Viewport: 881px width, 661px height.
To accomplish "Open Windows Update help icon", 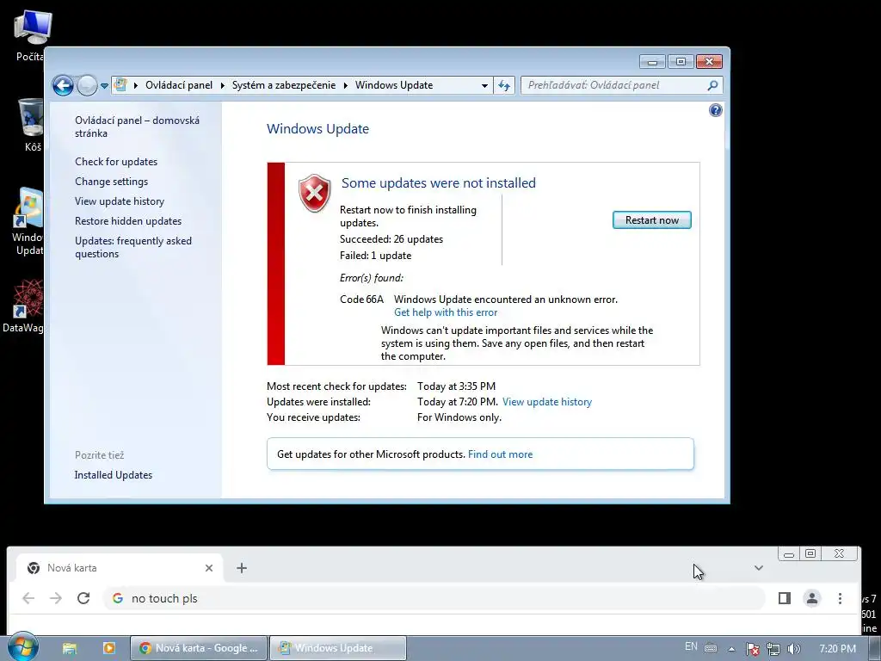I will (x=715, y=110).
